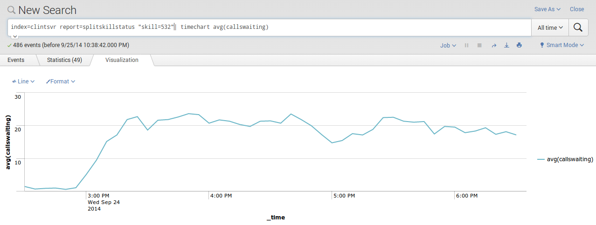Share the search job via arrow icon
The height and width of the screenshot is (225, 596).
click(494, 45)
